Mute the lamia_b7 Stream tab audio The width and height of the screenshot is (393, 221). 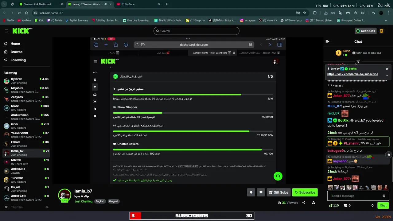[x=106, y=4]
